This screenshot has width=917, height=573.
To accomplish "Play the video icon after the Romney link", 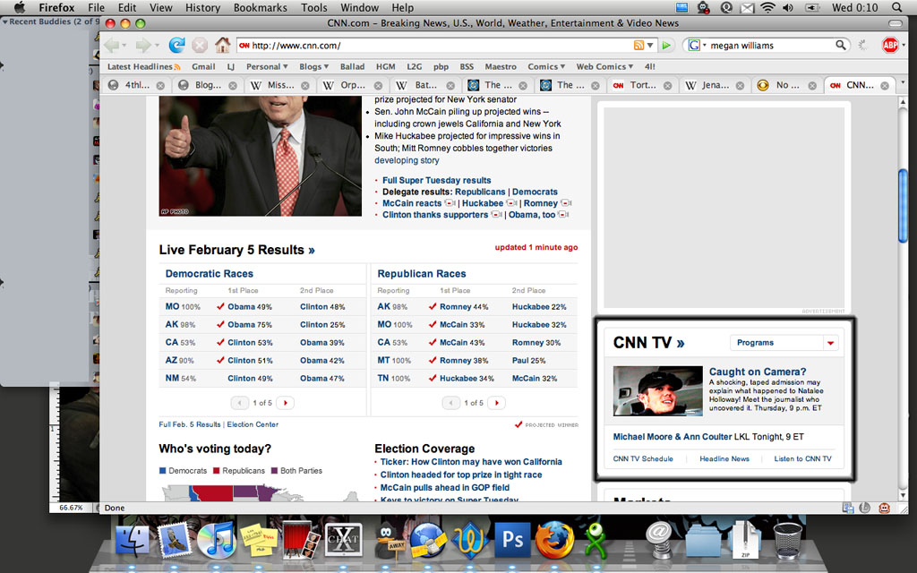I will 566,203.
